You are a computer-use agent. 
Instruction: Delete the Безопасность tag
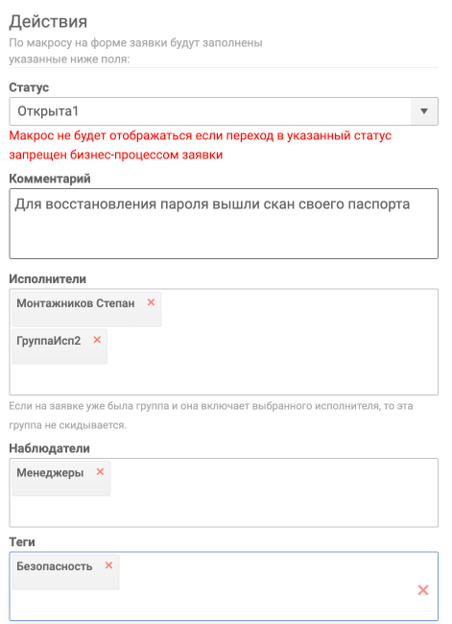(108, 565)
